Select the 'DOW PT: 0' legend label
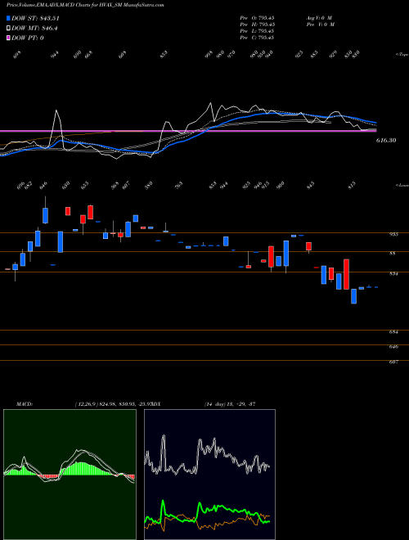 click(28, 38)
